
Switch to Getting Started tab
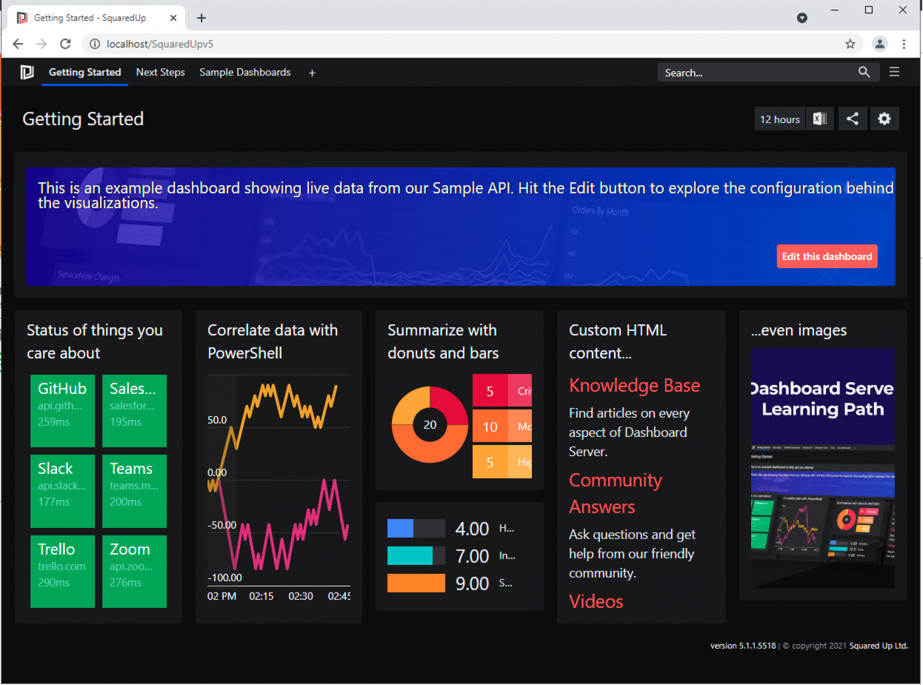[x=84, y=73]
